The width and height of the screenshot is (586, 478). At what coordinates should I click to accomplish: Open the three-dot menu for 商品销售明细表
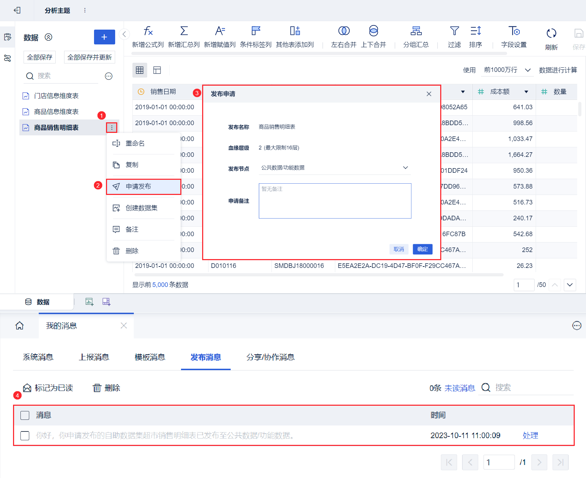pyautogui.click(x=112, y=128)
